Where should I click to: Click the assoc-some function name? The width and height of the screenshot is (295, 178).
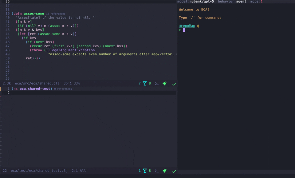[34, 14]
